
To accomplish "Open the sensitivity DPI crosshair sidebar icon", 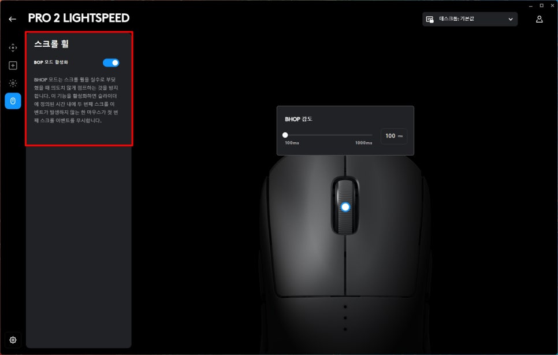I will [13, 48].
